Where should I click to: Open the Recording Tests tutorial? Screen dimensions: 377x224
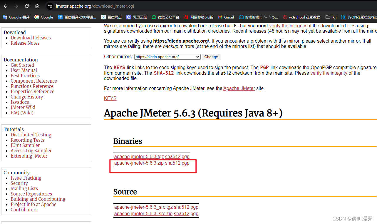(x=27, y=140)
